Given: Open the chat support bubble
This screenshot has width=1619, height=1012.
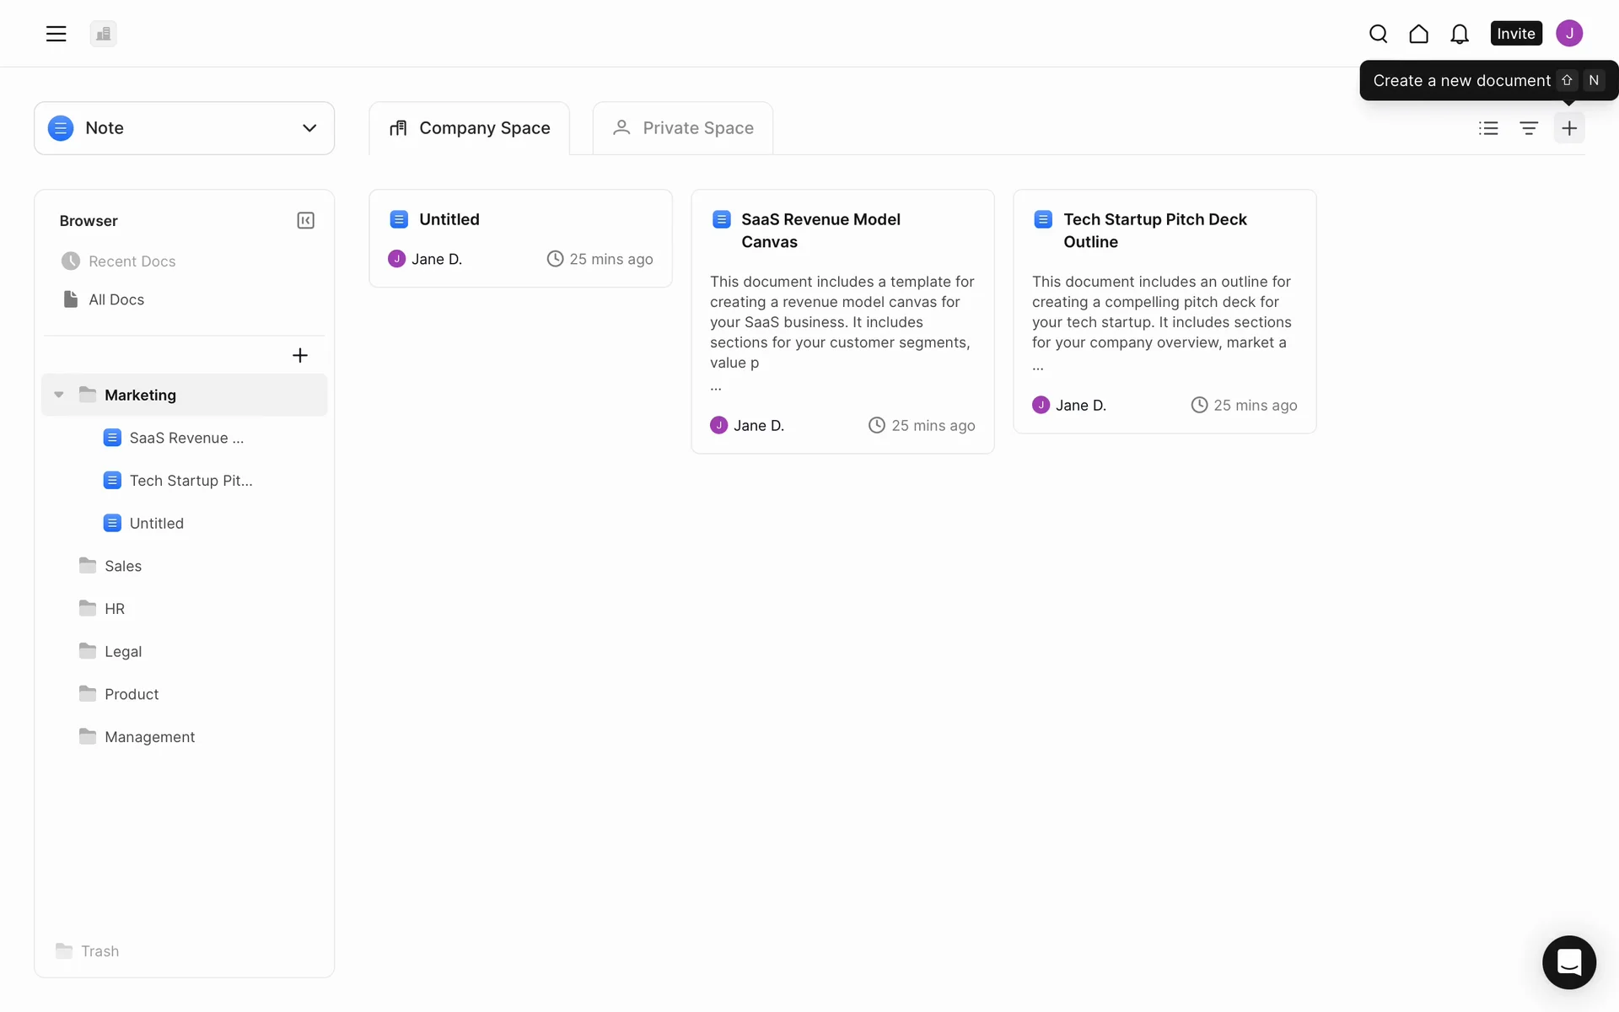Looking at the screenshot, I should pos(1568,961).
